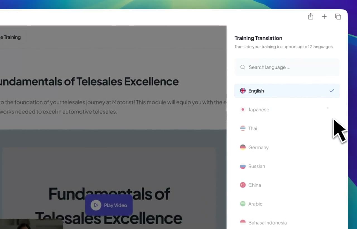Open the browser share icon
This screenshot has height=229, width=357.
(310, 16)
